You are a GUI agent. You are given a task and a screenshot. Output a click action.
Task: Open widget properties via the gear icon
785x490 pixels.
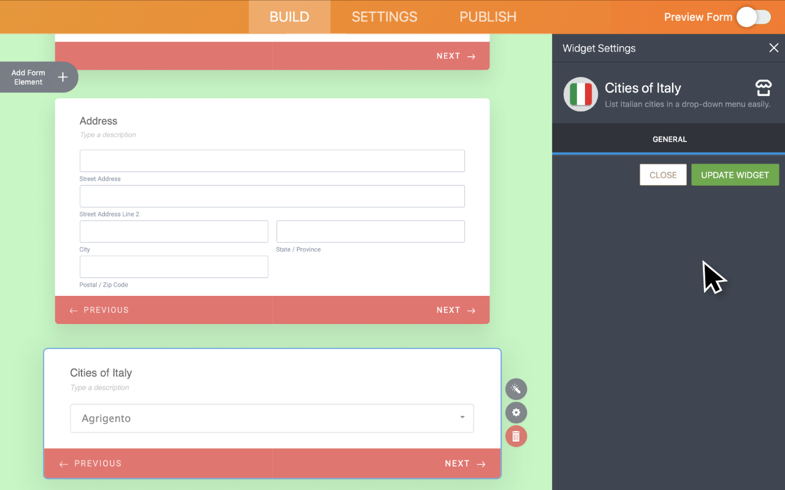[x=516, y=412]
